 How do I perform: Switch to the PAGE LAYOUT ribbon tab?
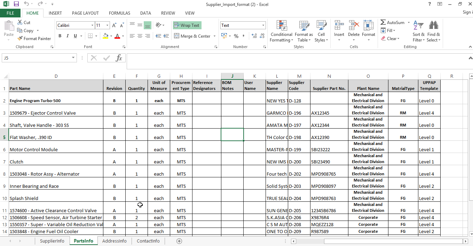(85, 13)
